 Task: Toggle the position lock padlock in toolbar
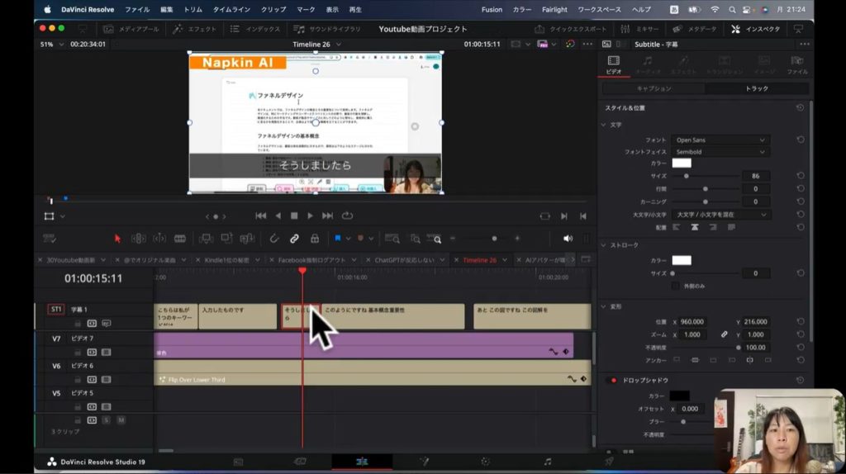[315, 239]
